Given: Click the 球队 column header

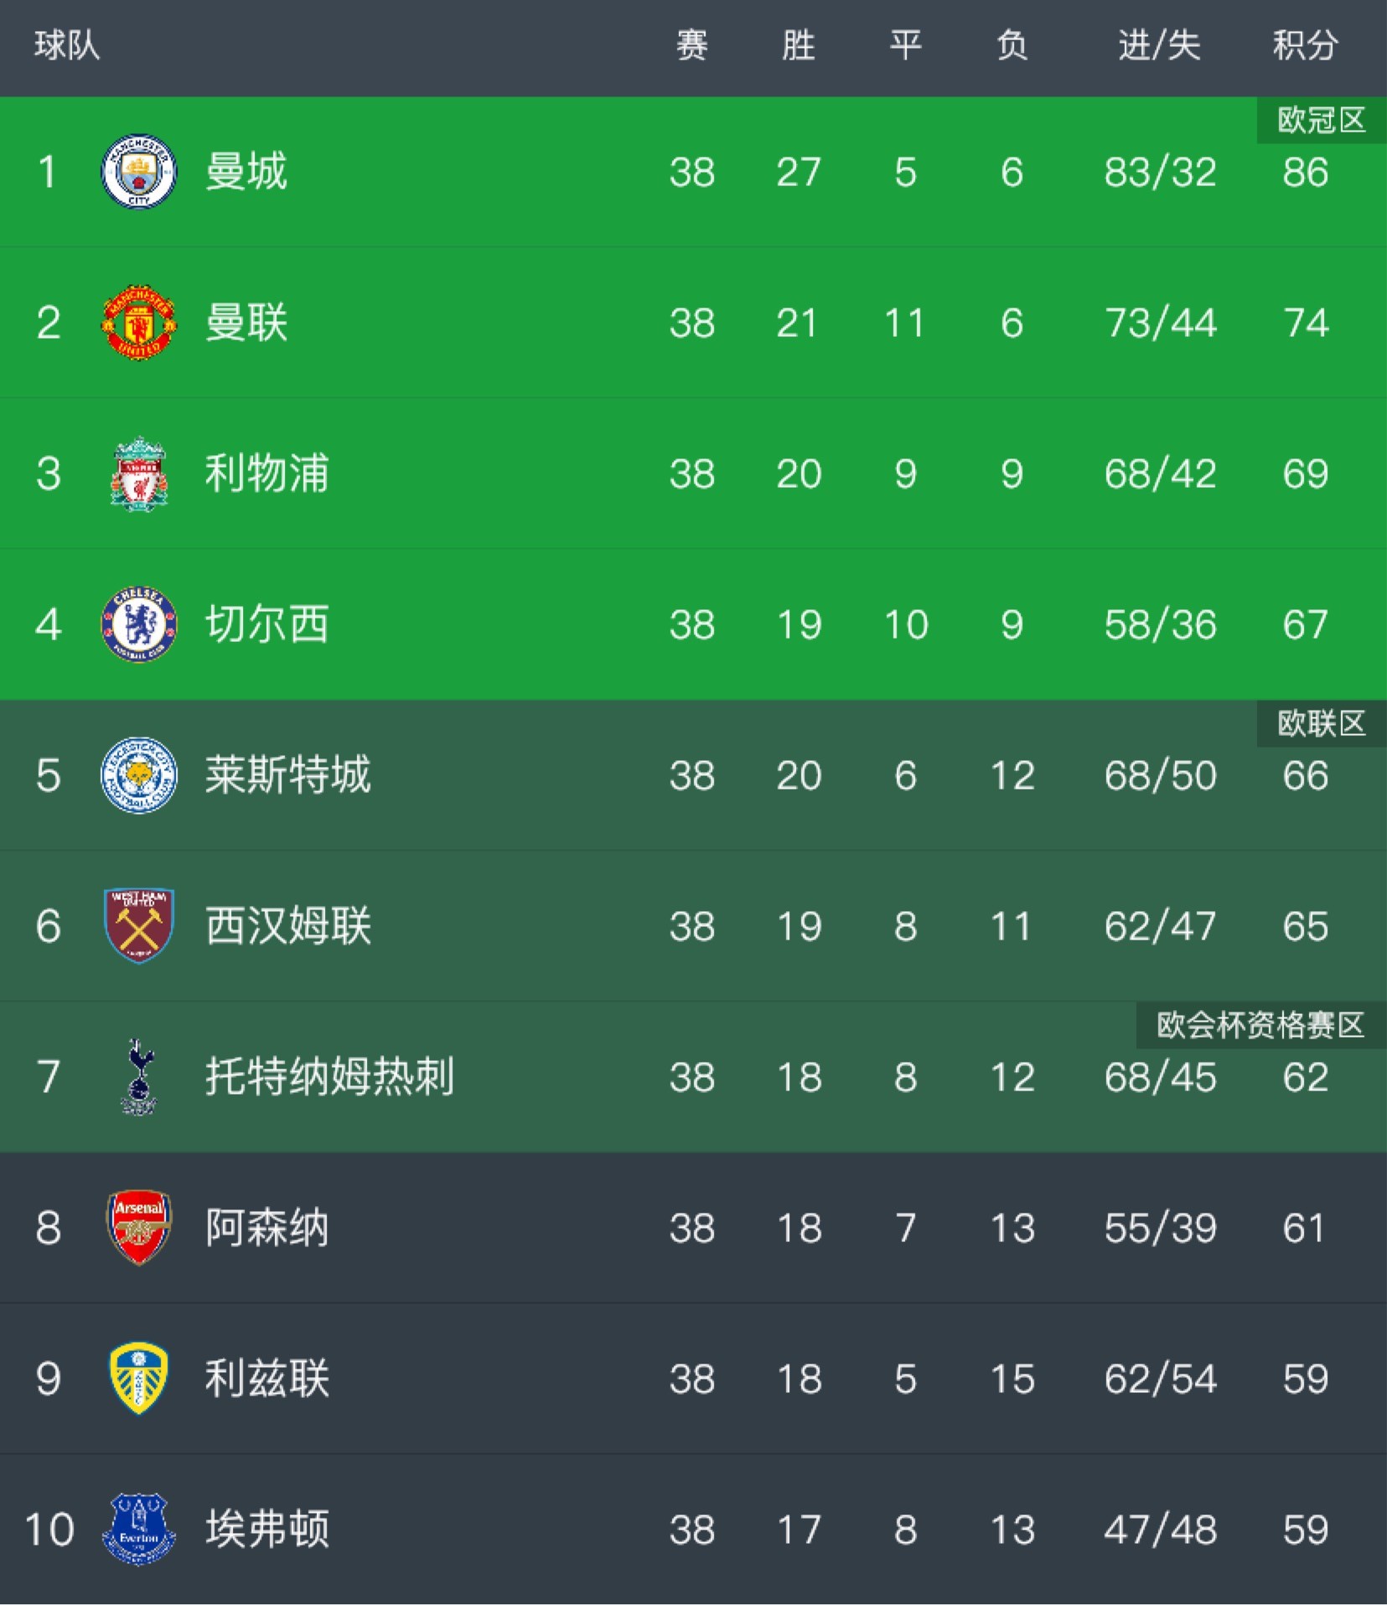Looking at the screenshot, I should [x=67, y=45].
